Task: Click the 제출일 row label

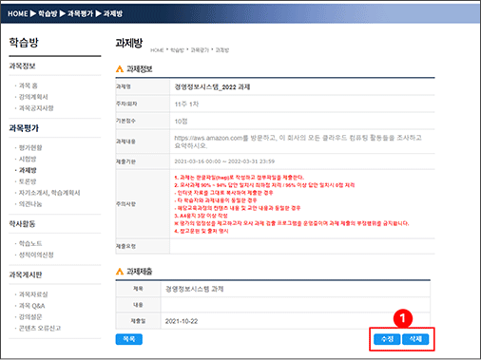Action: point(138,321)
